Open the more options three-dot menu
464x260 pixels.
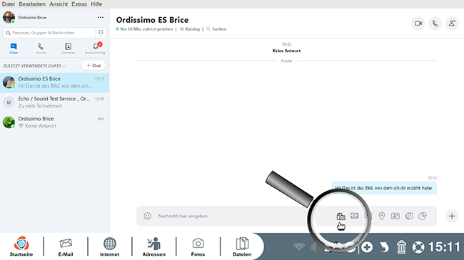coord(101,17)
